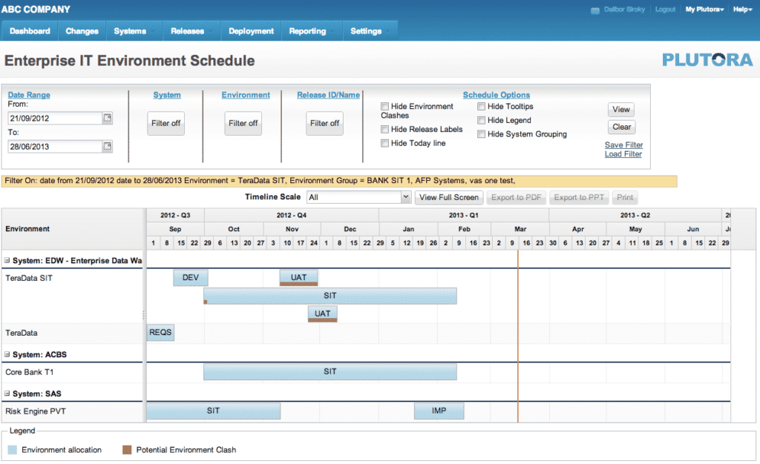Toggle Hide System Grouping checkbox
The image size is (760, 464).
[481, 134]
